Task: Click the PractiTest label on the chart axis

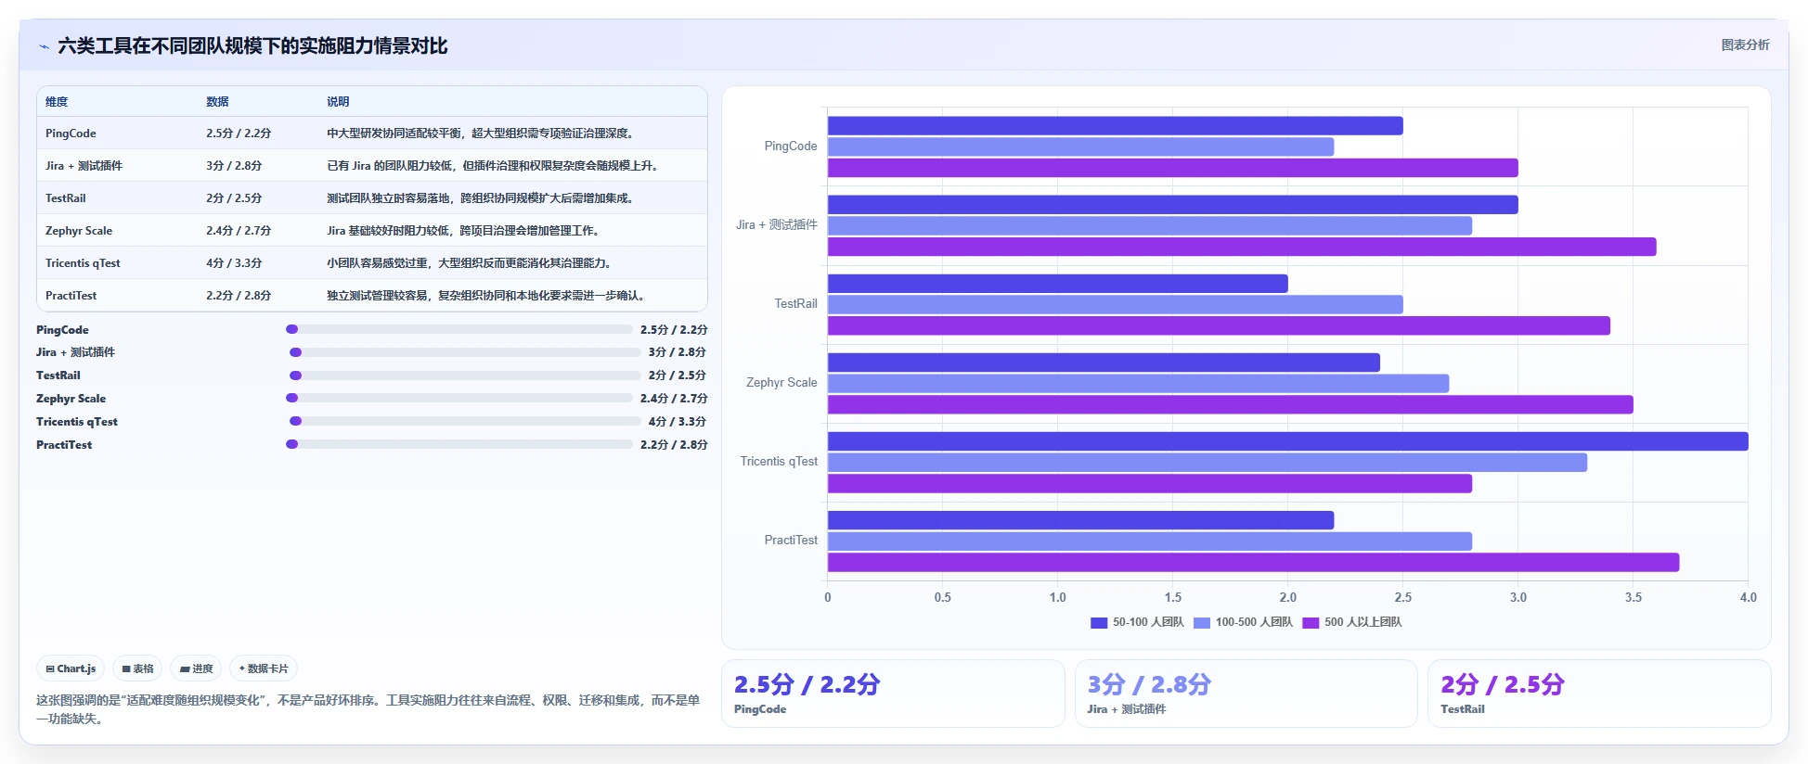Action: [x=791, y=541]
